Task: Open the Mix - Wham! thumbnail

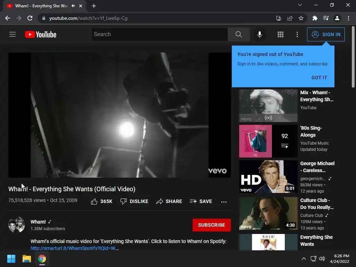Action: pos(268,106)
